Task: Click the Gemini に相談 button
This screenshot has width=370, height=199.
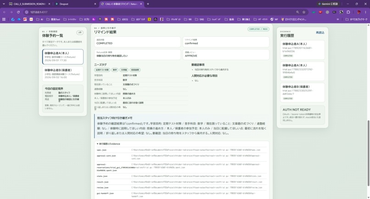Action: pos(328,4)
